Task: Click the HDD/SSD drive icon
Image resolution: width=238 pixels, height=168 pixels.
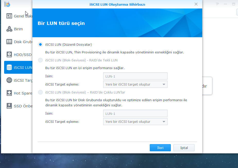Action: point(9,54)
